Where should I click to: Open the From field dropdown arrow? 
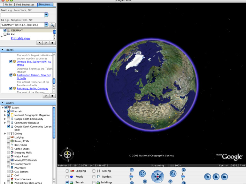[46, 15]
